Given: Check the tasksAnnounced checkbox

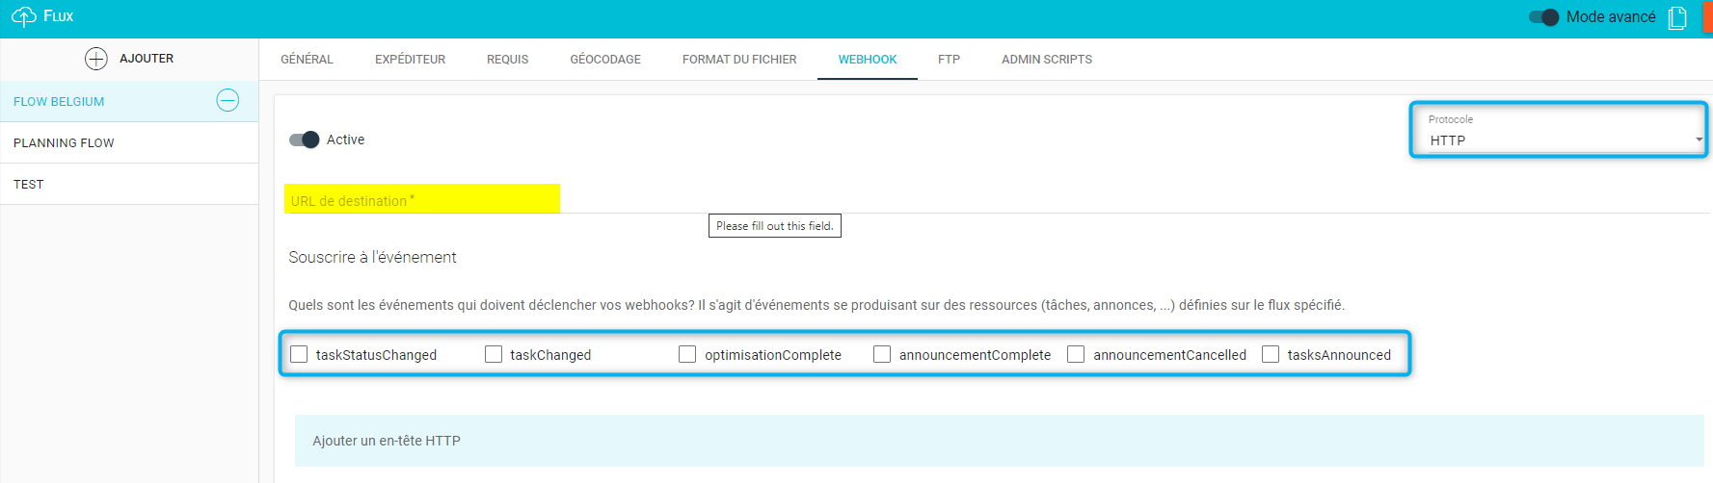Looking at the screenshot, I should 1271,354.
